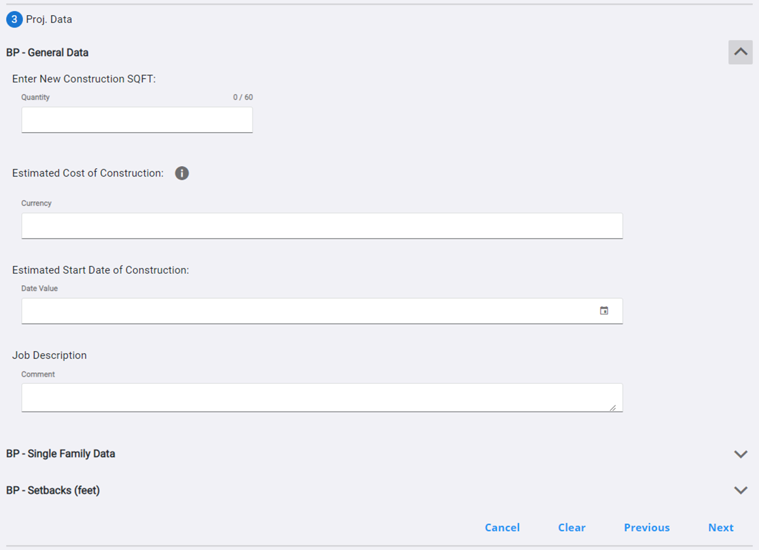Click the info icon beside Estimated Cost
Screen dimensions: 759x550
(x=182, y=173)
